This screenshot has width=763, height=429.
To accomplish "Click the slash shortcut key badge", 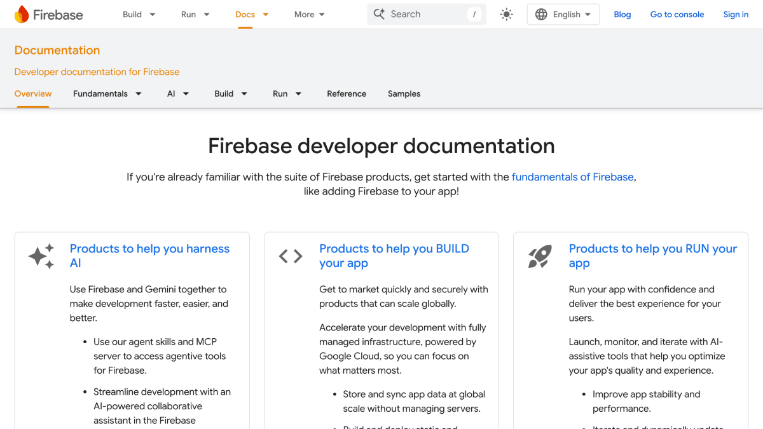I will (474, 15).
